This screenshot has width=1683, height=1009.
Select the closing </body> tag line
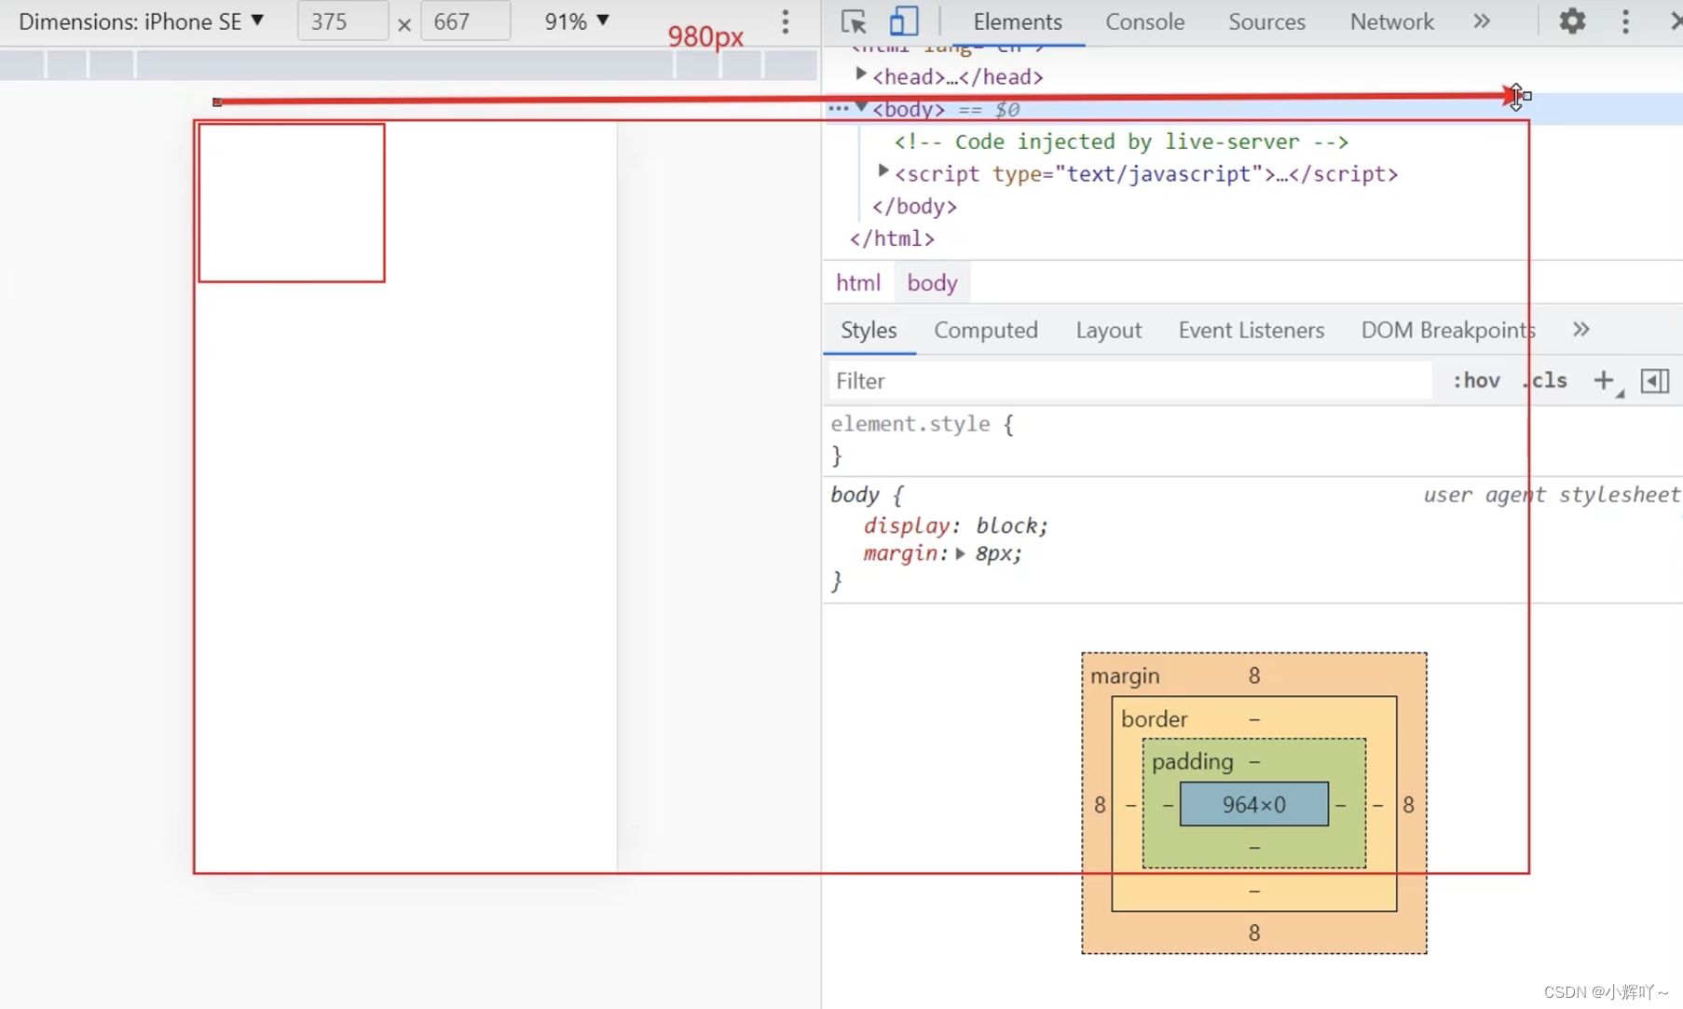point(914,206)
